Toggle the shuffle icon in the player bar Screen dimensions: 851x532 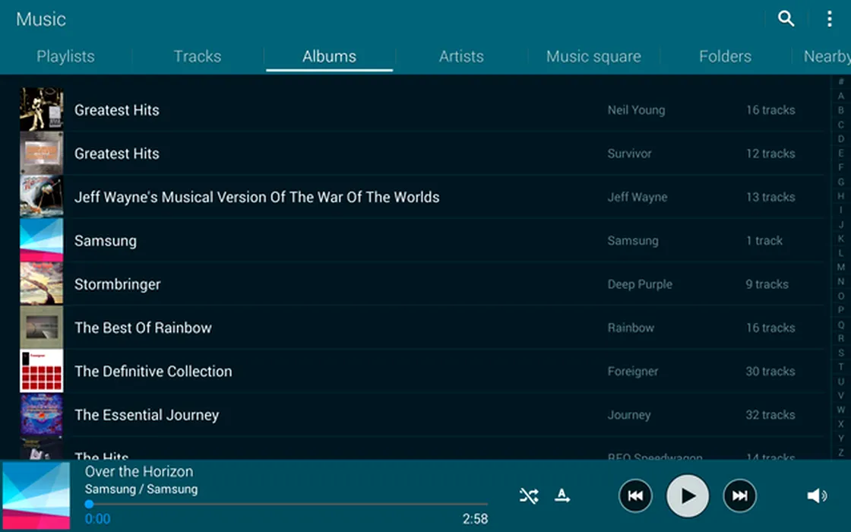point(529,496)
